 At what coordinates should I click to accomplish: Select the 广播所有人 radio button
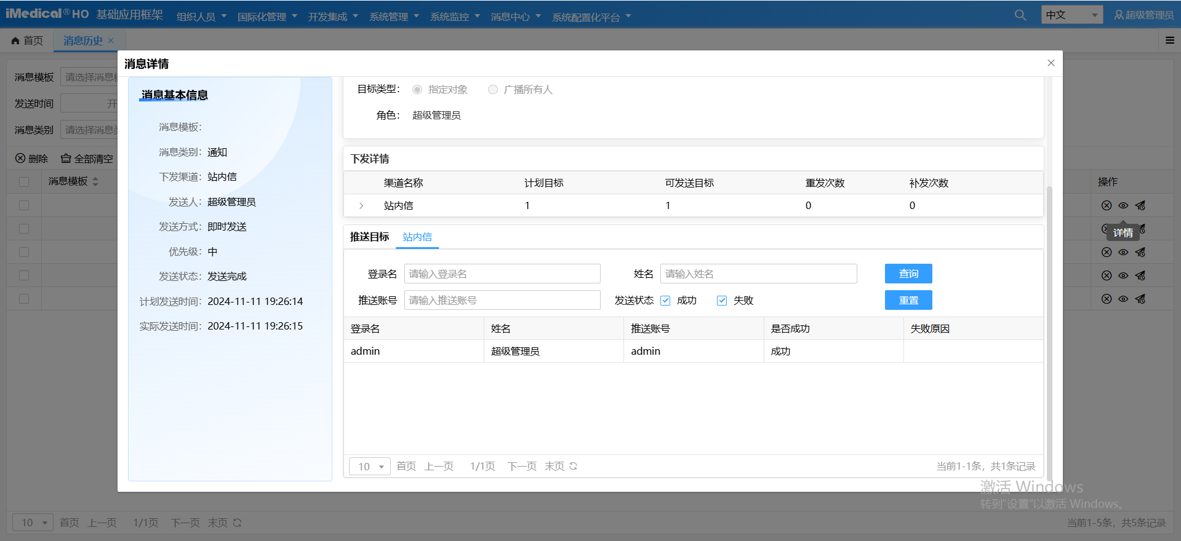pos(493,90)
